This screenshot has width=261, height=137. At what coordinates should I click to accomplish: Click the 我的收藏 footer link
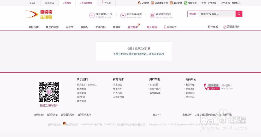[190, 84]
